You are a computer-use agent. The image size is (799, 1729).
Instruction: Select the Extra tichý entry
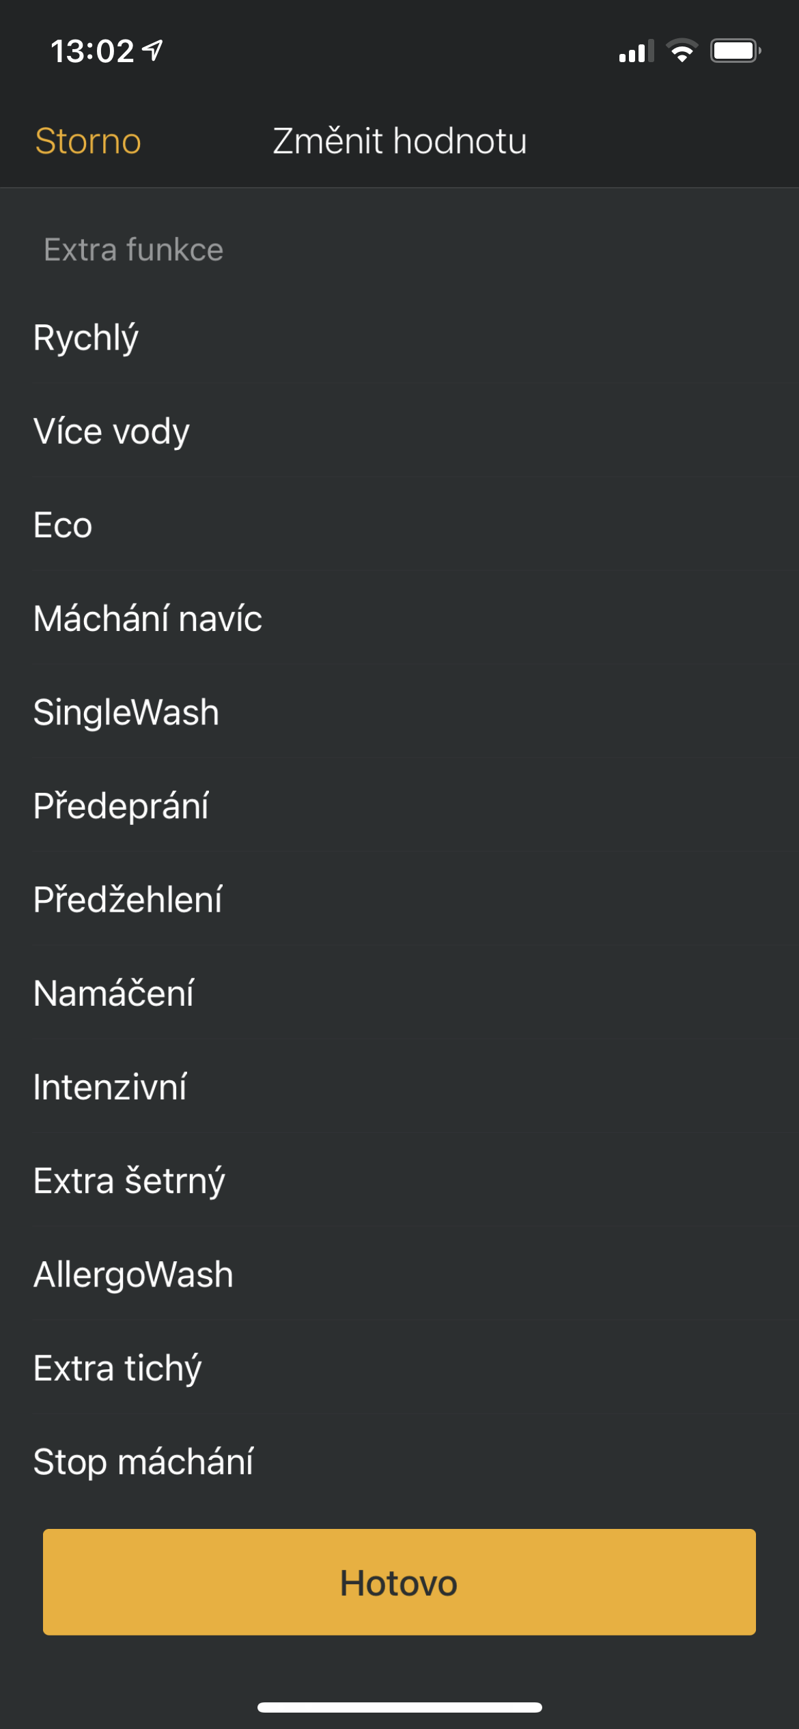pos(117,1368)
